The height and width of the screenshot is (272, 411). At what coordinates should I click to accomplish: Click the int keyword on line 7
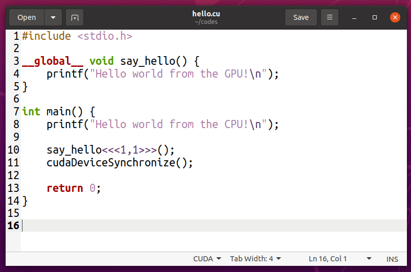[31, 112]
